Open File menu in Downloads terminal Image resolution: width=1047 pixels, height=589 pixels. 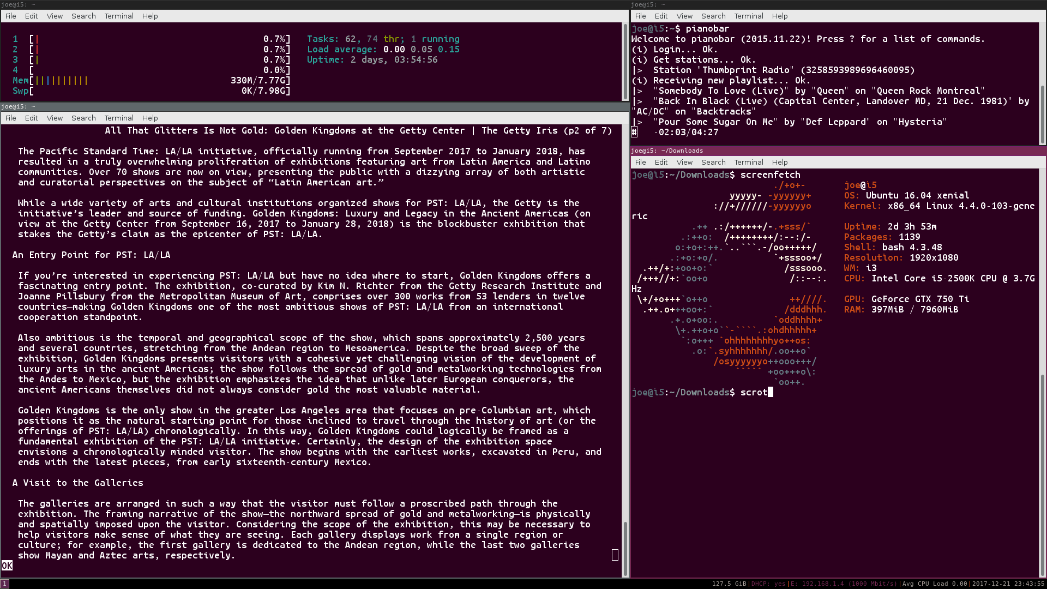coord(641,162)
